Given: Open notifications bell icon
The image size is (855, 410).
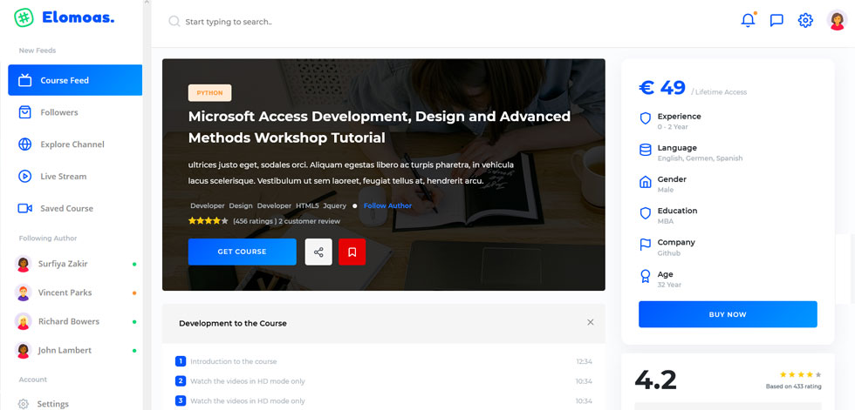Looking at the screenshot, I should [749, 20].
